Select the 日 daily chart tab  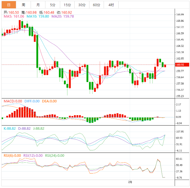tap(9, 5)
